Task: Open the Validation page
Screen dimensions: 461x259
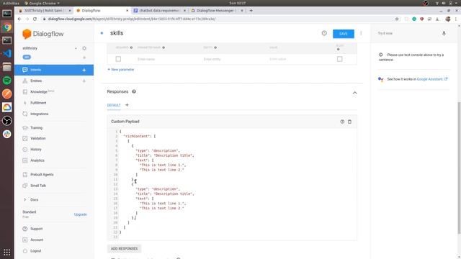Action: [38, 138]
